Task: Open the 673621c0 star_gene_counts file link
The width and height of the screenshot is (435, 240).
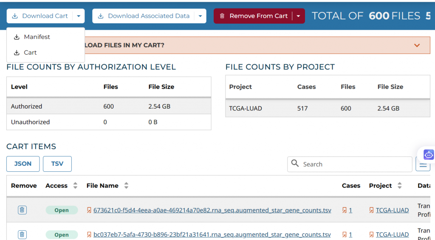Action: pyautogui.click(x=212, y=210)
